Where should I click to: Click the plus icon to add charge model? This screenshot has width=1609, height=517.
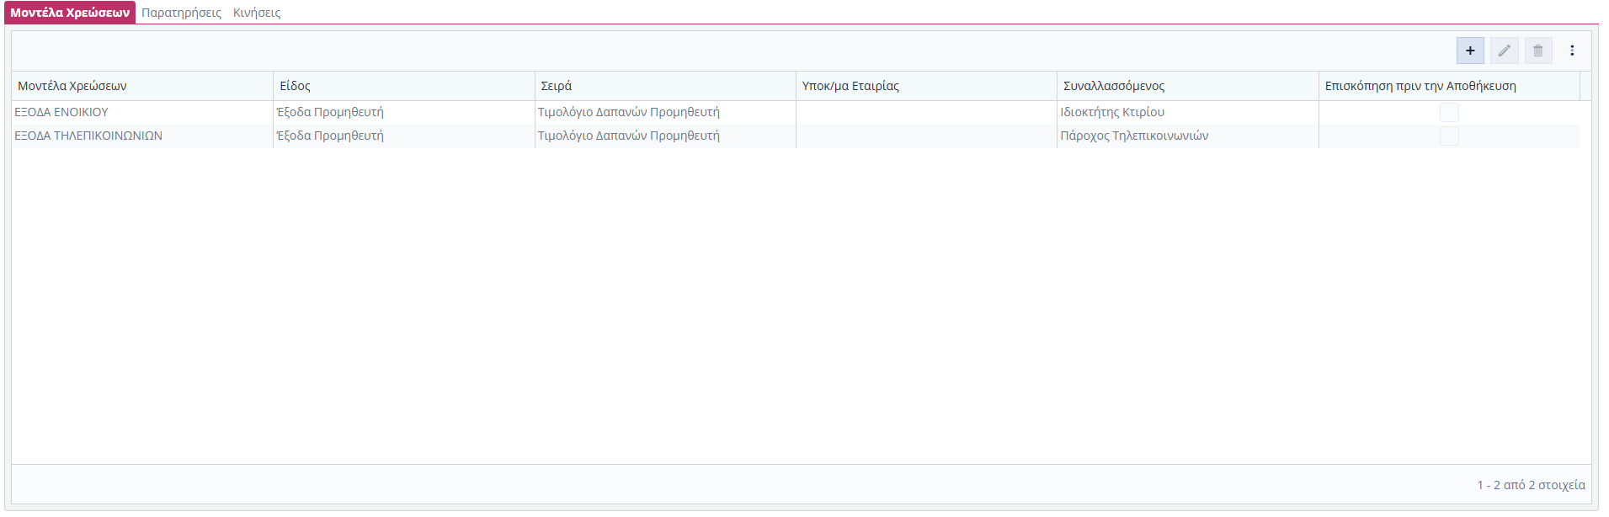tap(1470, 51)
